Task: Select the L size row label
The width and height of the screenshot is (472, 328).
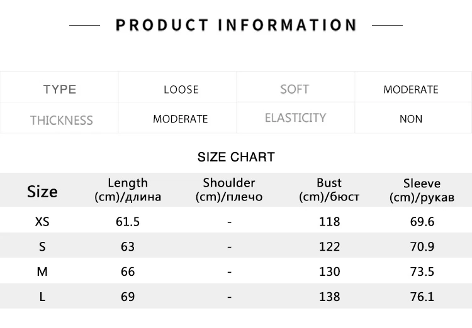Action: coord(42,296)
